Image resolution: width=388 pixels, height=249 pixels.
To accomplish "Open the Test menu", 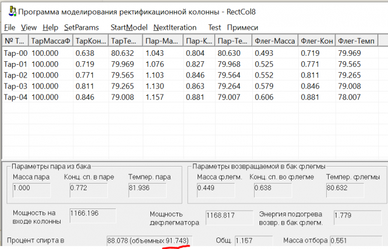I will 215,27.
